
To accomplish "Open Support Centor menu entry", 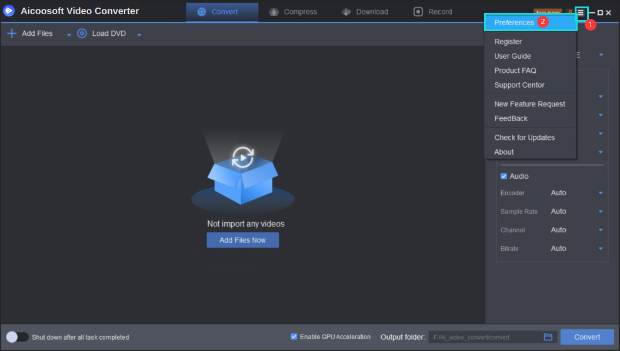I will (531, 85).
